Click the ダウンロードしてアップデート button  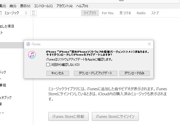coord(96,73)
